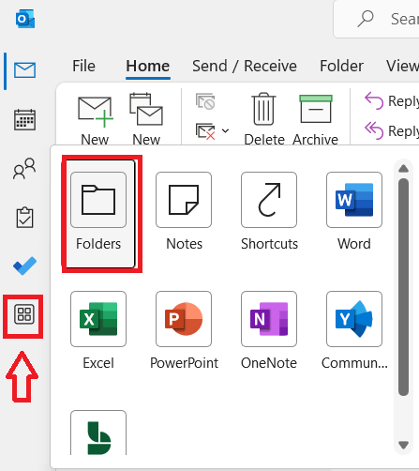Open the More Apps grid icon
419x471 pixels.
pos(24,314)
